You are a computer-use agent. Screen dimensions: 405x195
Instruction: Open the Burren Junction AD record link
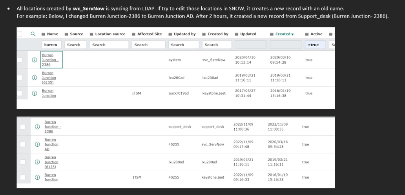click(x=51, y=144)
